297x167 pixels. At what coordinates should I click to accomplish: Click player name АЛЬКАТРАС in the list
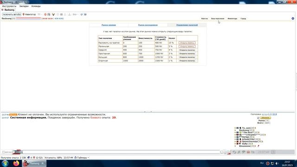[x=249, y=139]
